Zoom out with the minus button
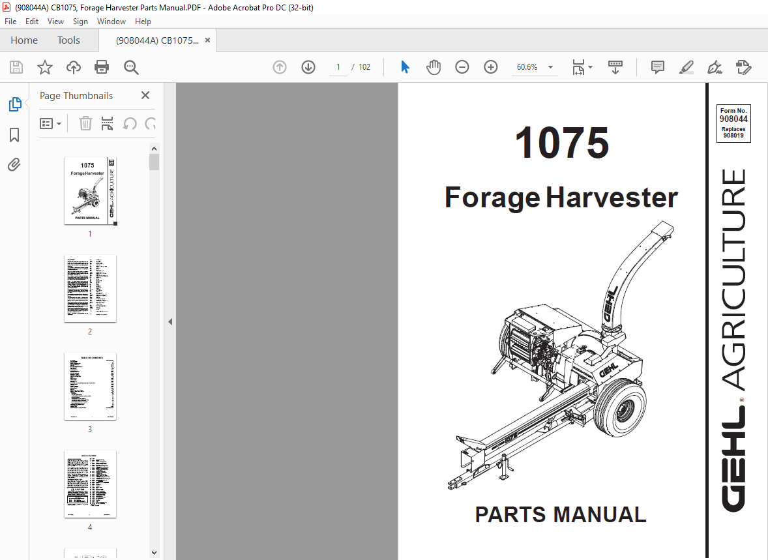The image size is (768, 560). (462, 67)
